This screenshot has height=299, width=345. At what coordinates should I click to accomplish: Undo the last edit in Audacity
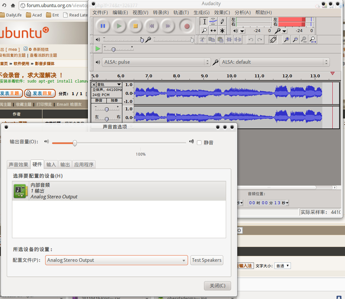251,39
